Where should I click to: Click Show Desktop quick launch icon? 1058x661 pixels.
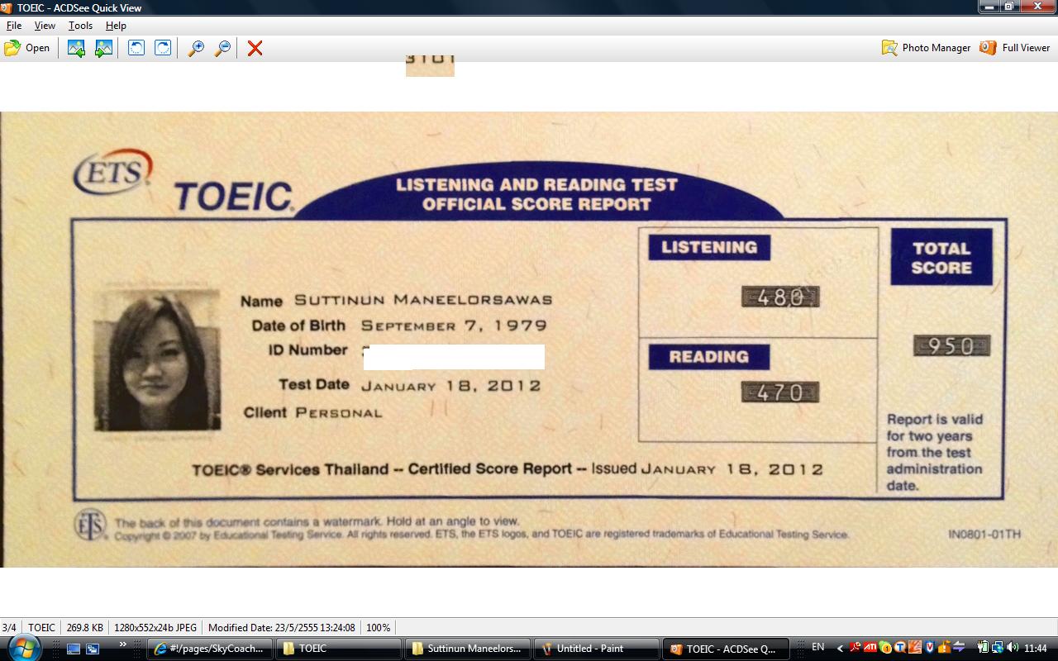(x=74, y=649)
